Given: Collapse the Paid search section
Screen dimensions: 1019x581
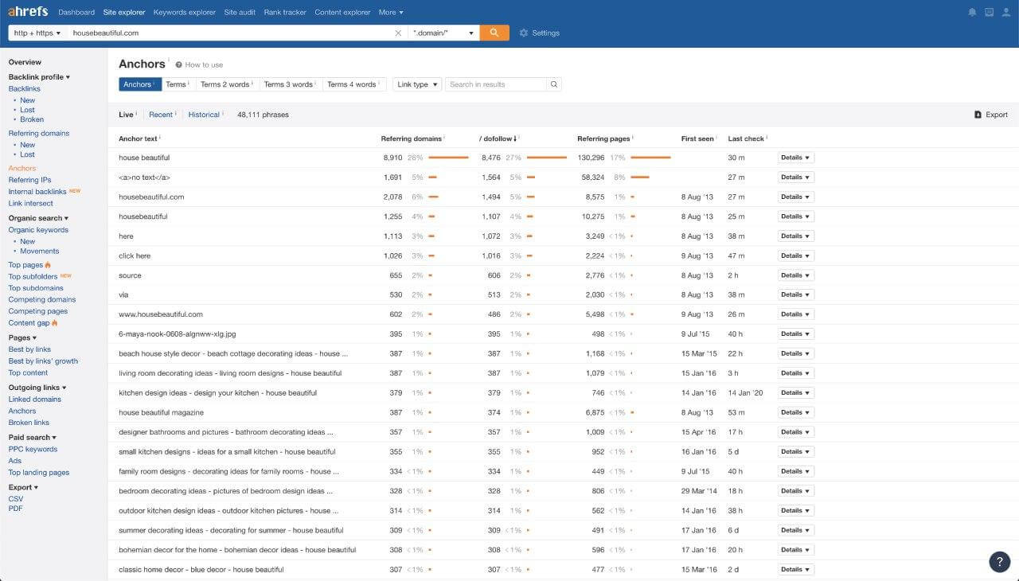Looking at the screenshot, I should click(x=33, y=438).
